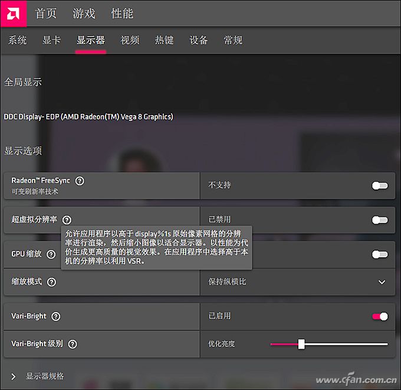Click the 全局显示 heading
Viewport: 401px width, 390px height.
23,82
